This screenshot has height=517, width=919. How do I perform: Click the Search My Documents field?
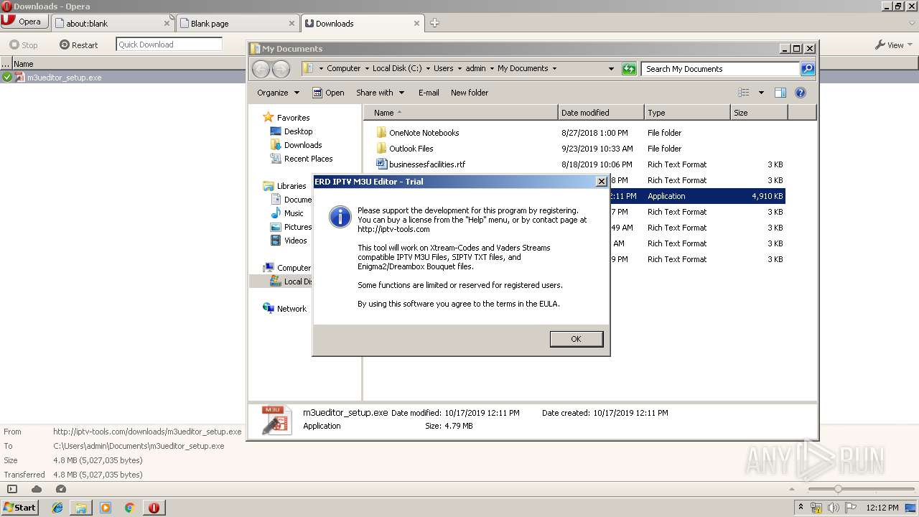coord(720,69)
